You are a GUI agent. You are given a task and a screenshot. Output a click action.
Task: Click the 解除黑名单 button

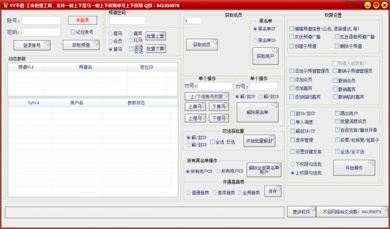pyautogui.click(x=257, y=112)
